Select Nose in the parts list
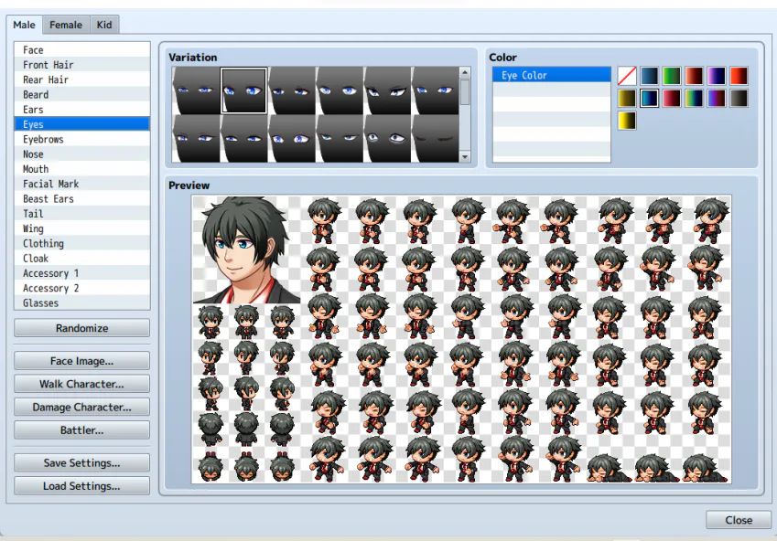Screen dimensions: 777x541 (82, 154)
